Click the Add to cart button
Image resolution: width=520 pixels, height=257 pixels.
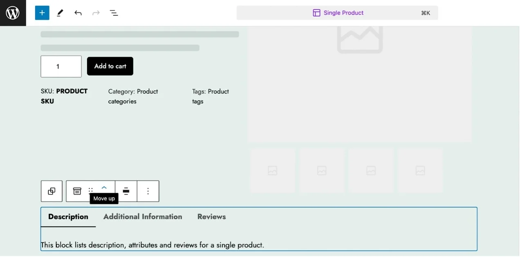click(110, 66)
